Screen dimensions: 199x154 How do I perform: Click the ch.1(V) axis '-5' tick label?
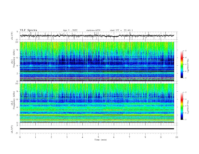tap(17, 40)
